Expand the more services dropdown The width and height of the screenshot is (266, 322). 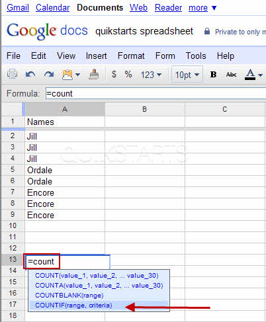pos(202,8)
